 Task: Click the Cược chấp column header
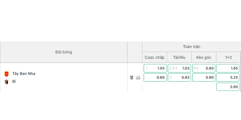coord(155,57)
